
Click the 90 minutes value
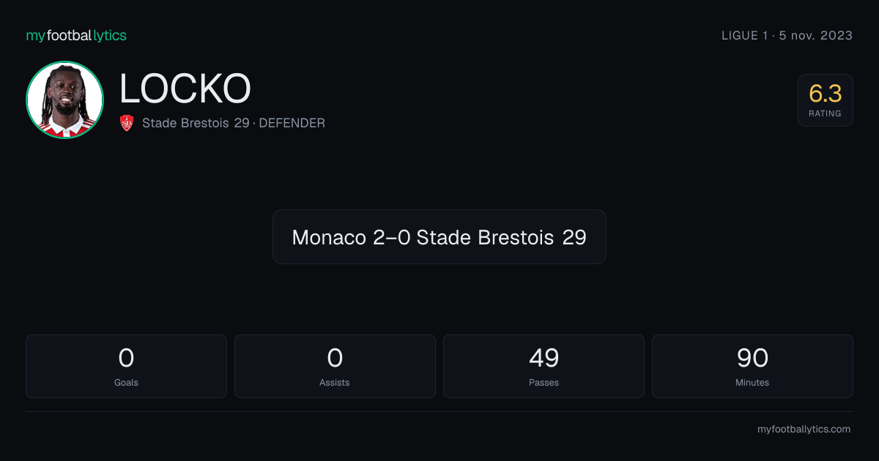(x=752, y=358)
